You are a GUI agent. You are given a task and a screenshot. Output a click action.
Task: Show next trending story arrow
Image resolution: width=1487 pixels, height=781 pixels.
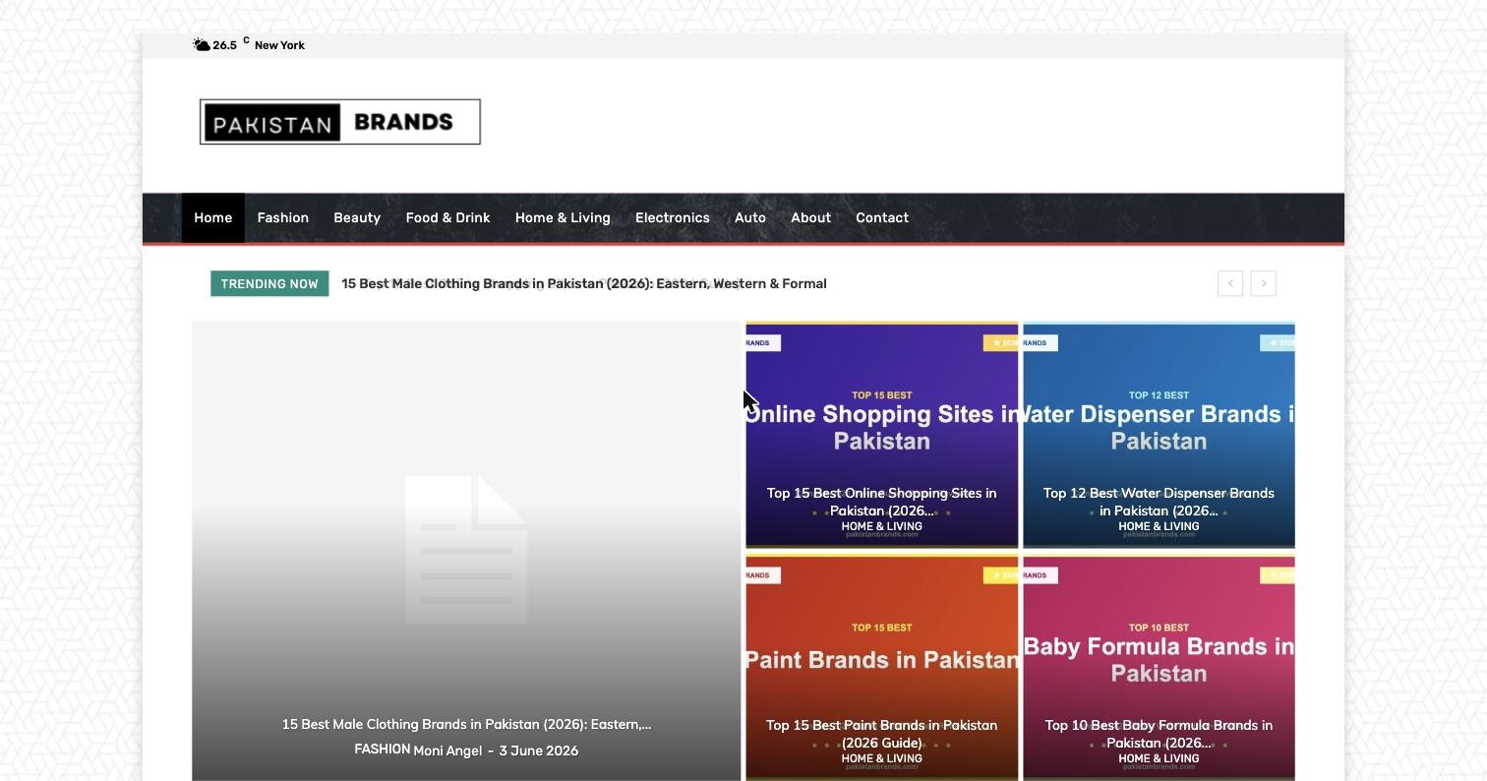point(1264,283)
